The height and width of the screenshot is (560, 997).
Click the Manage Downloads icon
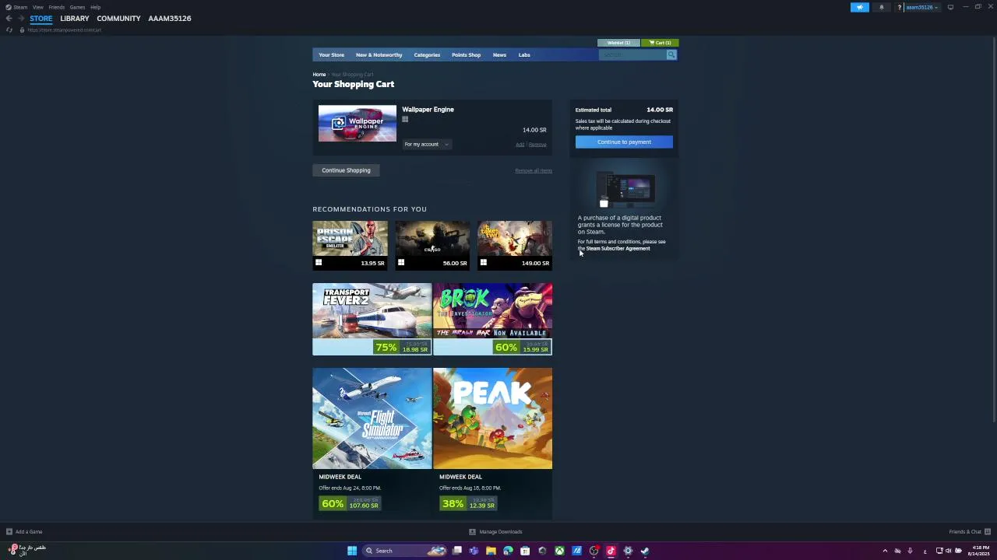[472, 532]
